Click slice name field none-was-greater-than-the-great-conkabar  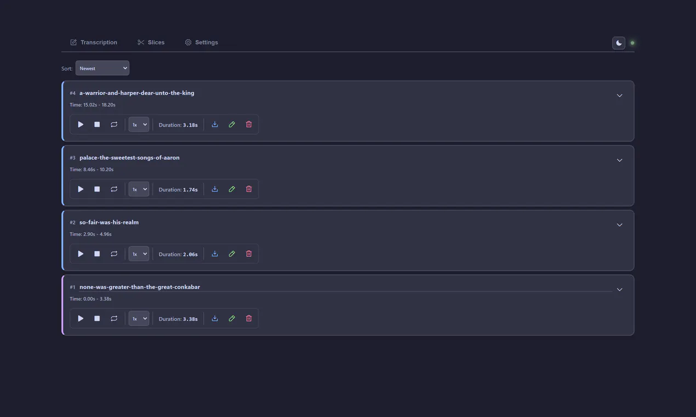[x=345, y=287]
